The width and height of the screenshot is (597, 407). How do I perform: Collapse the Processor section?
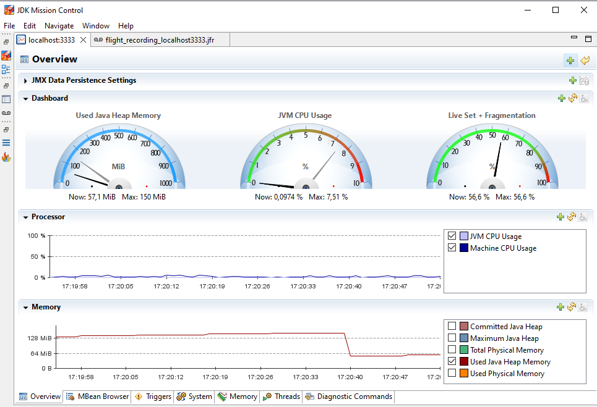coord(25,217)
